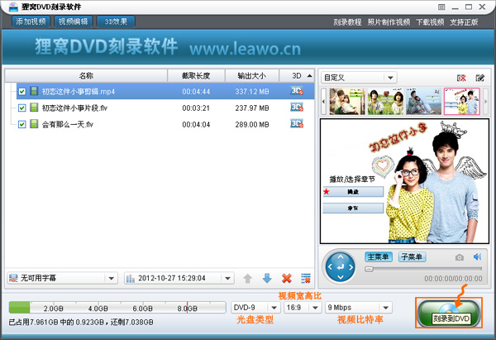Select the second menu template thumbnail
The height and width of the screenshot is (340, 496).
pyautogui.click(x=385, y=101)
